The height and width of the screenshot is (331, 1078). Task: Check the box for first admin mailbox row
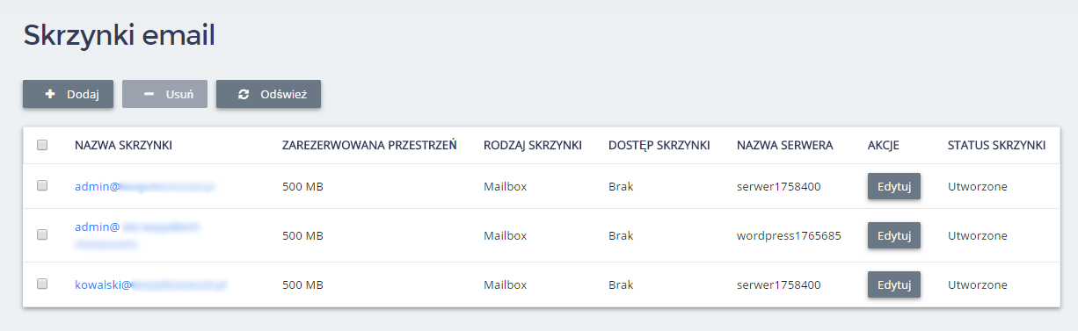tap(42, 186)
